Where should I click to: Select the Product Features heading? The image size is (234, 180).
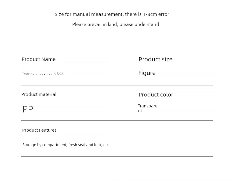(x=39, y=130)
